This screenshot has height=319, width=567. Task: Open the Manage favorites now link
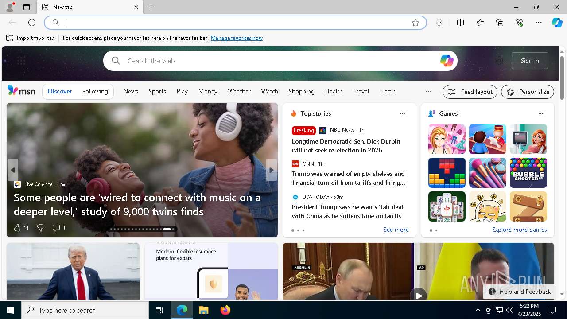[x=237, y=38]
